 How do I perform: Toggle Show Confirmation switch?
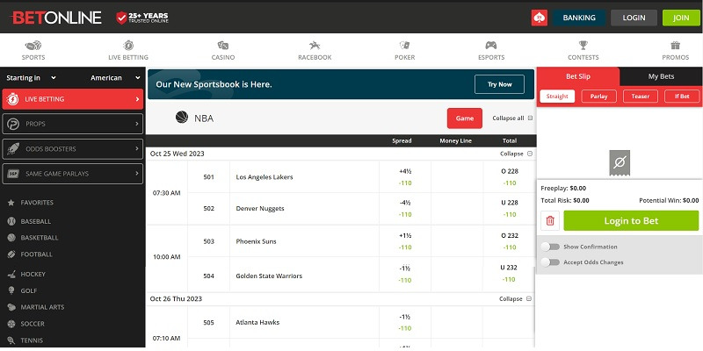(551, 247)
